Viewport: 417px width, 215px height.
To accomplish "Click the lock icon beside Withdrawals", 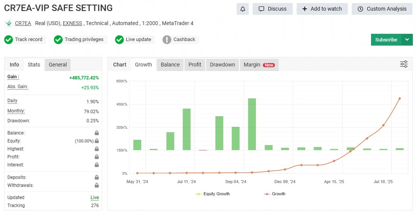I will [97, 185].
